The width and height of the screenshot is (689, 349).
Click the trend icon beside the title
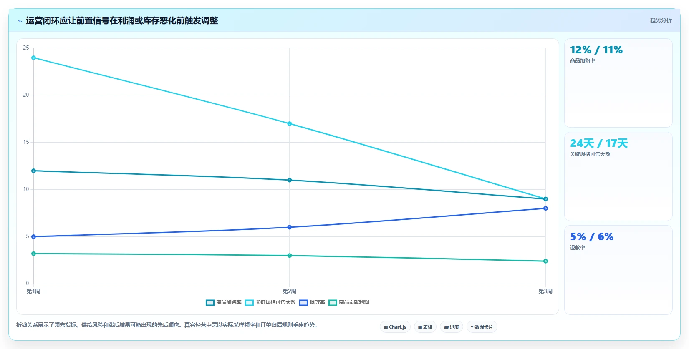[x=20, y=21]
